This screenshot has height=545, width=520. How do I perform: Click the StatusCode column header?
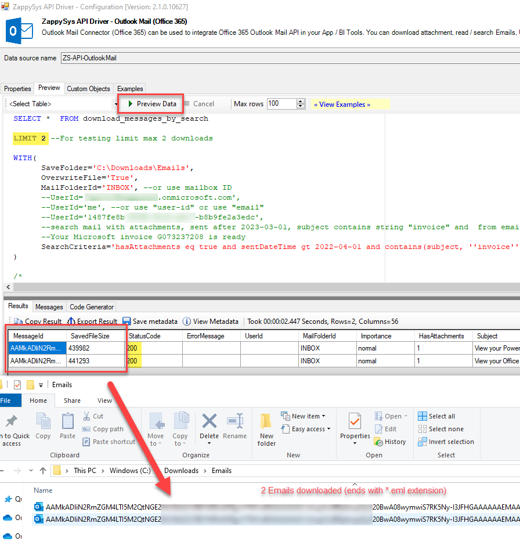click(x=154, y=336)
